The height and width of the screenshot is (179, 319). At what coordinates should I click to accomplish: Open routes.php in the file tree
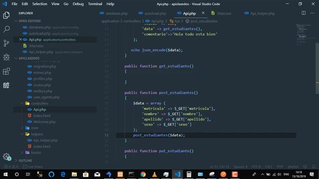42,85
